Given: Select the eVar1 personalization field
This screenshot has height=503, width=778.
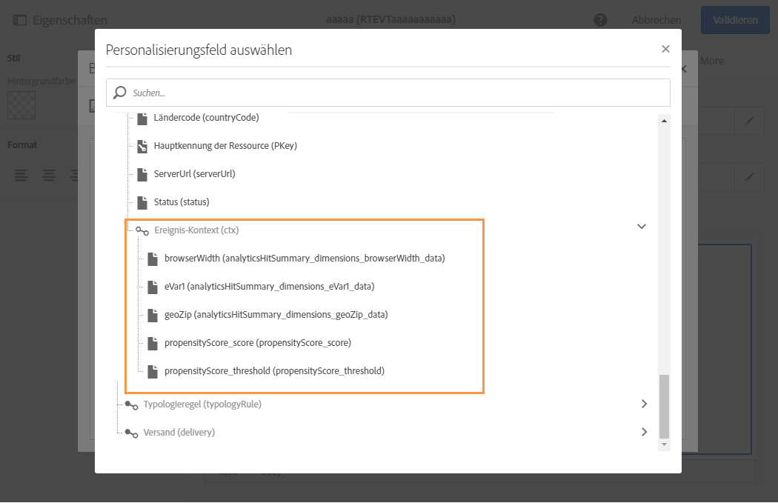Looking at the screenshot, I should 269,287.
